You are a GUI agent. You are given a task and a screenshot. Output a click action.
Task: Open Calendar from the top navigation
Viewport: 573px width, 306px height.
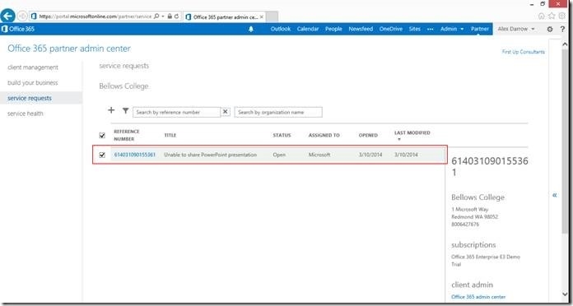tap(308, 29)
